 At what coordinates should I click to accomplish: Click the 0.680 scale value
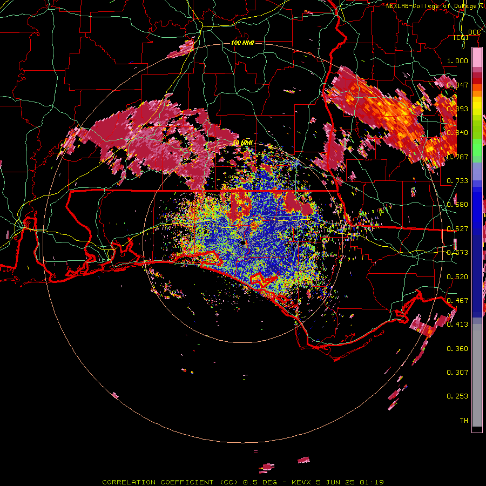pyautogui.click(x=457, y=205)
